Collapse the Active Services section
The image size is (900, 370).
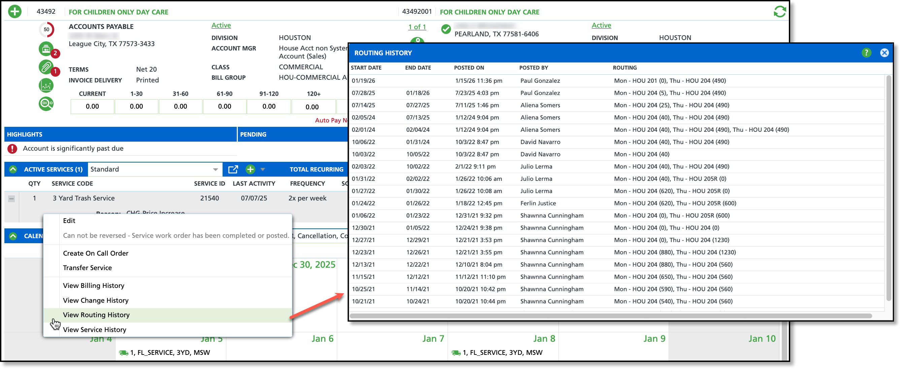coord(13,170)
